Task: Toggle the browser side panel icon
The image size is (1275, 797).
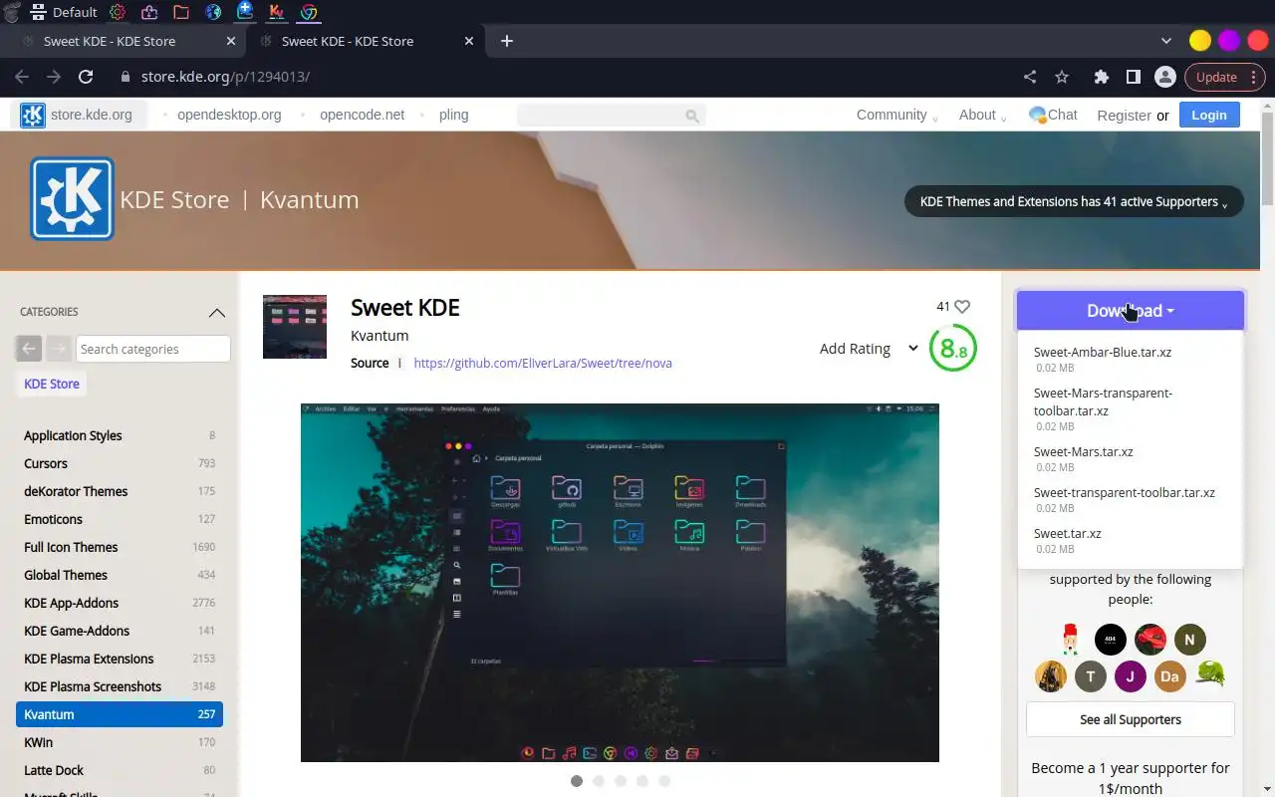Action: point(1133,77)
